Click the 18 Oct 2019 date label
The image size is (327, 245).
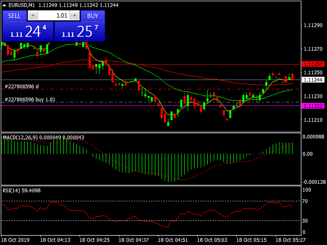click(15, 240)
